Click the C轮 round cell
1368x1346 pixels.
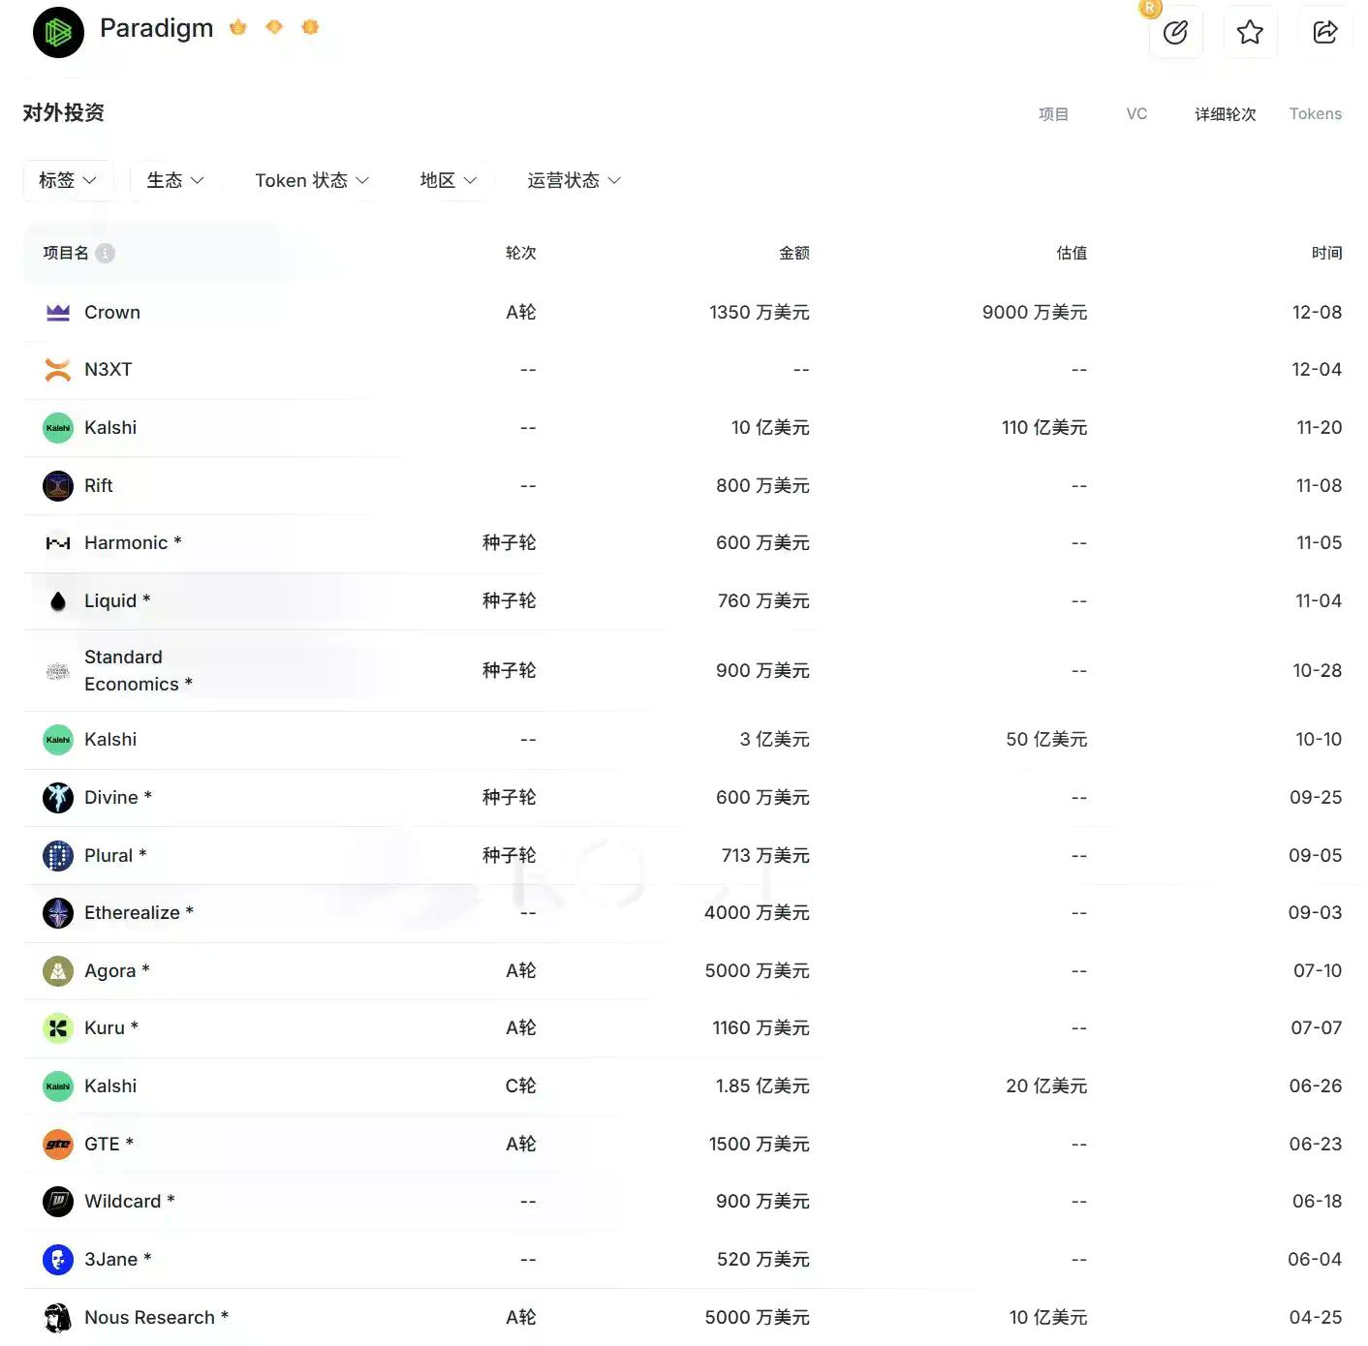click(x=520, y=1086)
